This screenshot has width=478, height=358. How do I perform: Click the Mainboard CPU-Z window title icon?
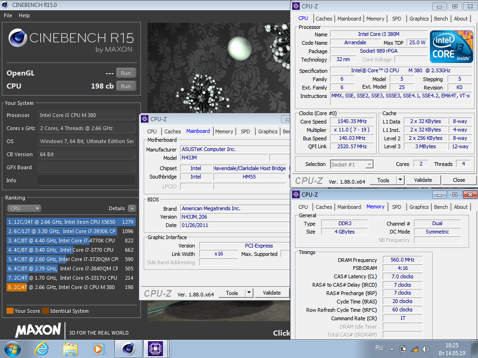pos(145,119)
